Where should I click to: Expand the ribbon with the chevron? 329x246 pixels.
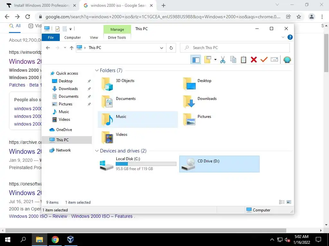(x=283, y=37)
